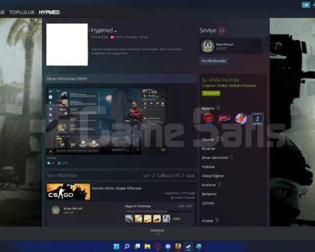315x252 pixels.
Task: Click the Başarım İlerlemesi progress bar
Action: (x=159, y=211)
